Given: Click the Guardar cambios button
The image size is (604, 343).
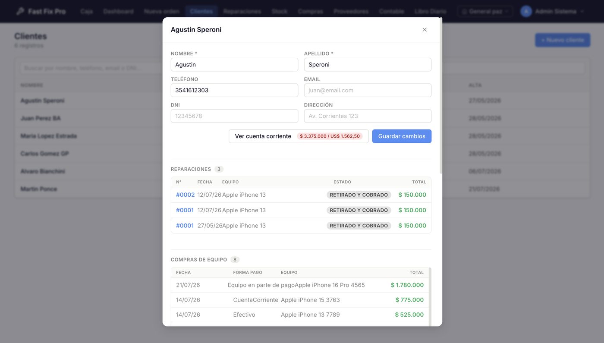Looking at the screenshot, I should click(x=402, y=136).
